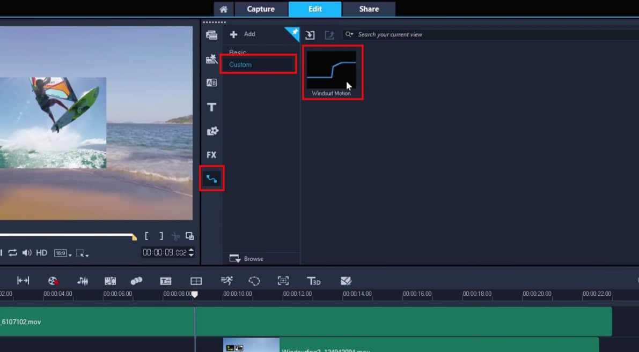
Task: Enlarge the preview window icon
Action: [x=189, y=236]
